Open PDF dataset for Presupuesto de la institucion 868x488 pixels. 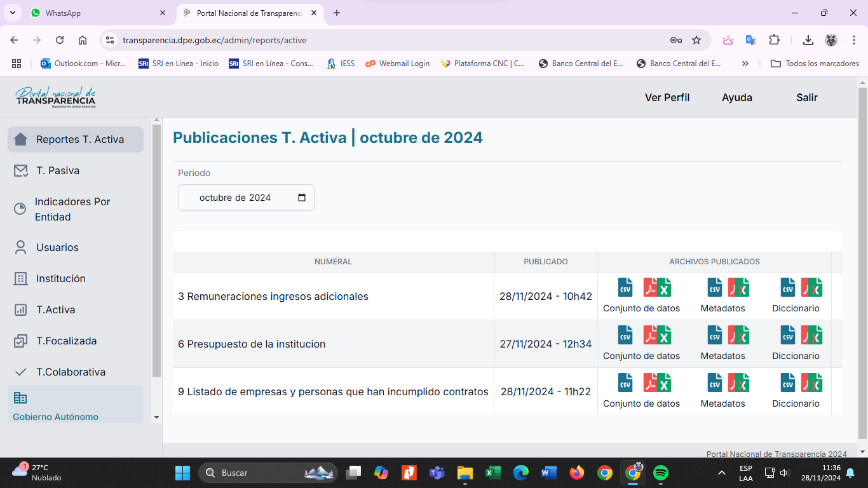650,335
